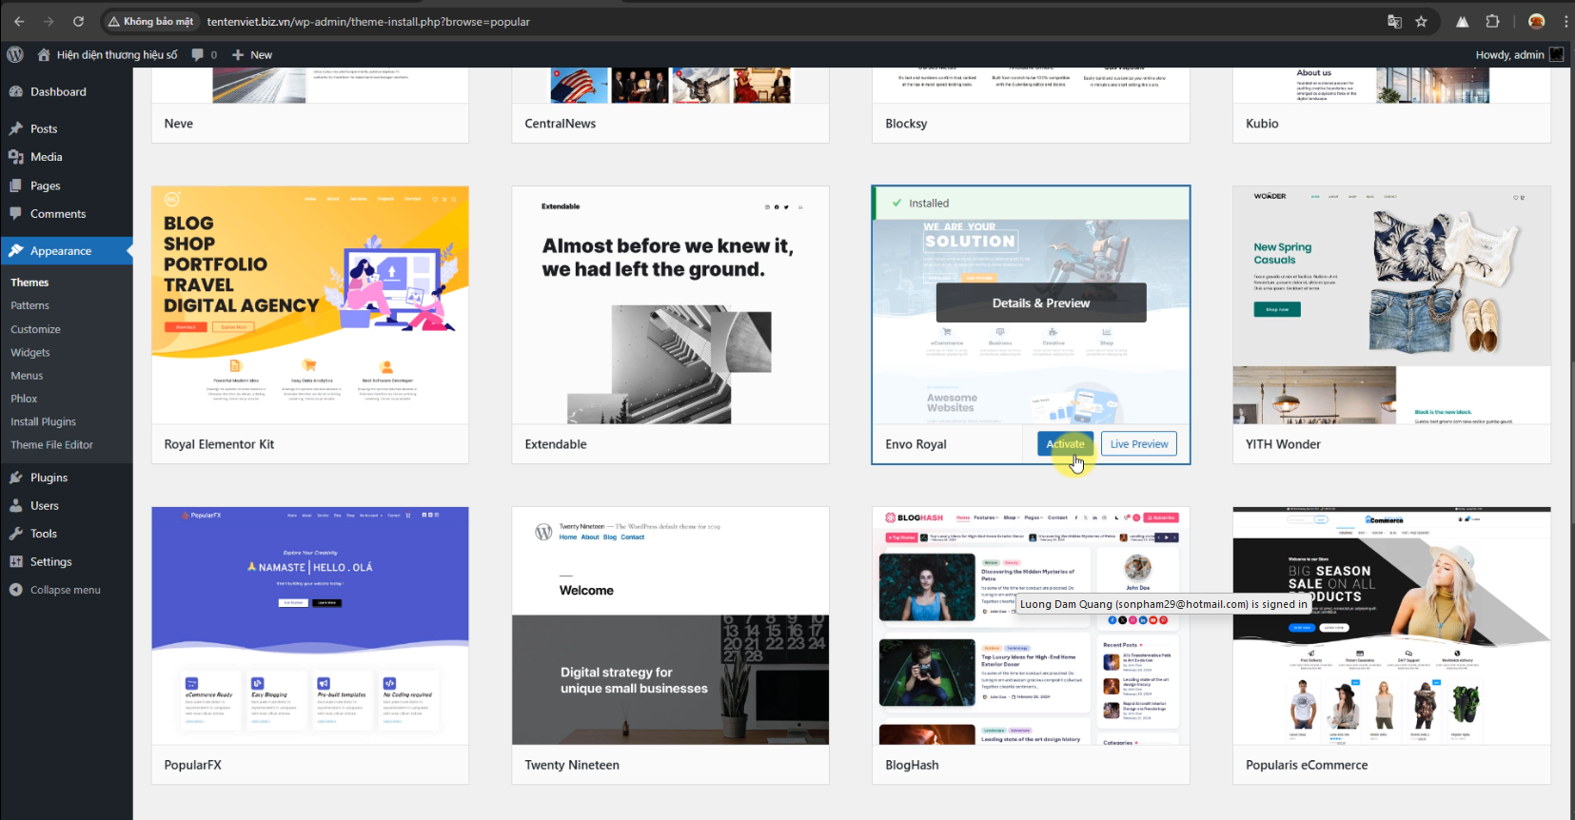Click the Blocksy theme name

click(906, 124)
